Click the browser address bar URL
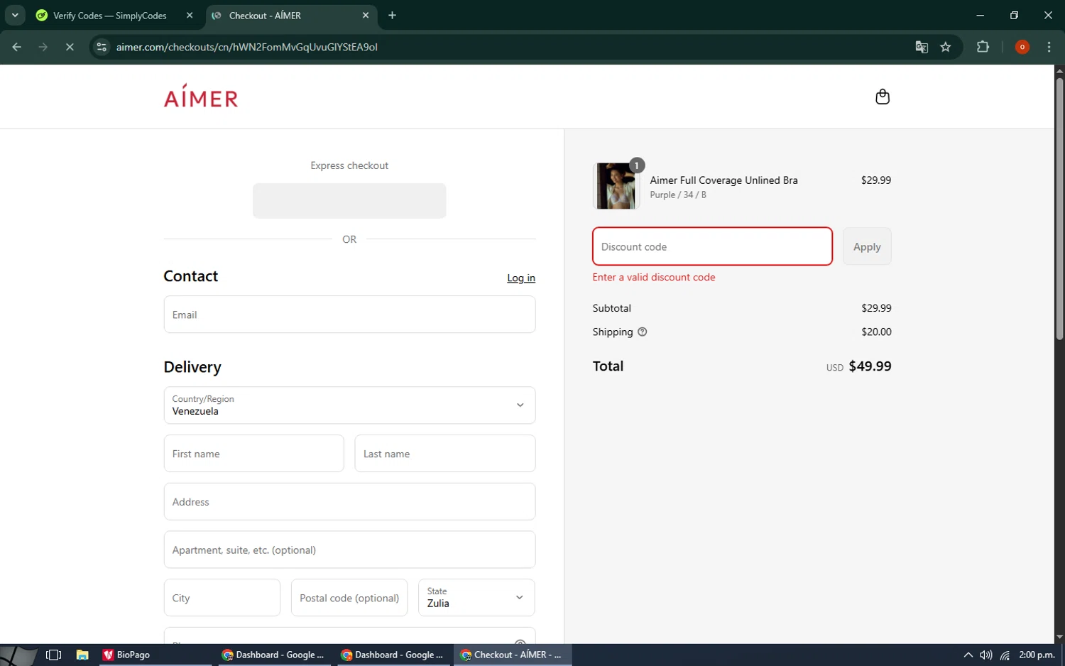The height and width of the screenshot is (666, 1065). coord(246,47)
